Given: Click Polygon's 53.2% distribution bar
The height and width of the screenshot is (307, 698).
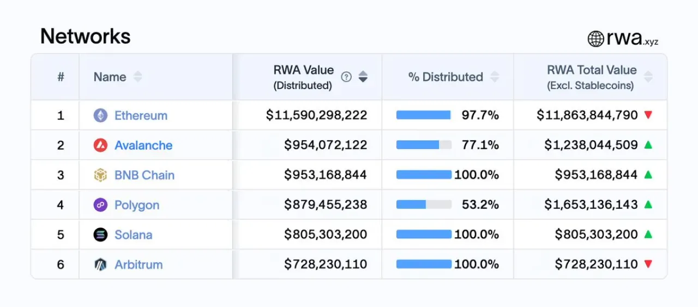Looking at the screenshot, I should 424,204.
